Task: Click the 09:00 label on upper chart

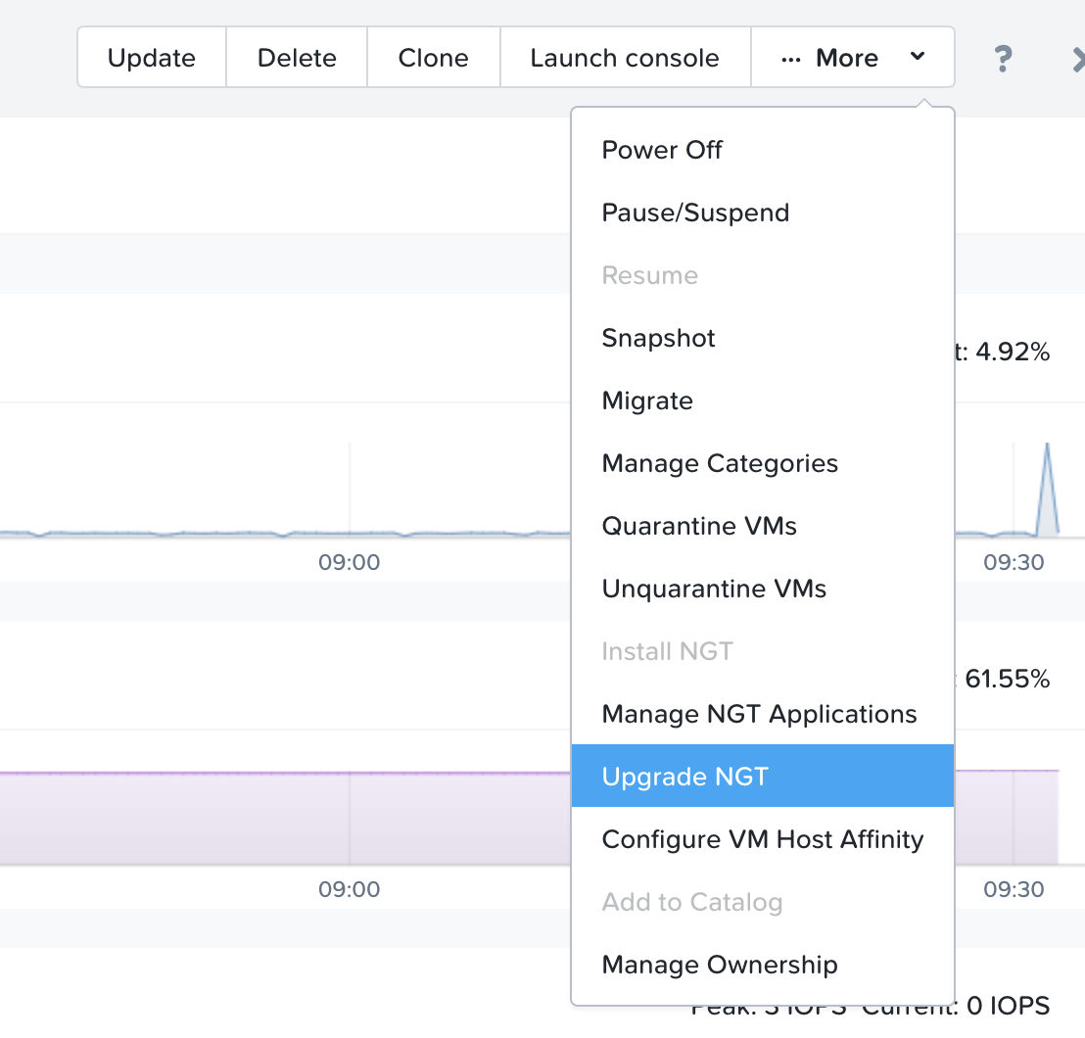Action: [350, 562]
